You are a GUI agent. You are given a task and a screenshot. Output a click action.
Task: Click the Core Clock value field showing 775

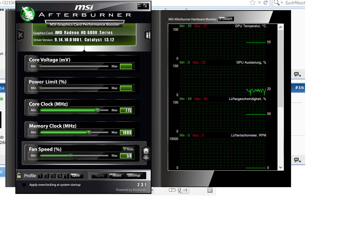[x=126, y=110]
